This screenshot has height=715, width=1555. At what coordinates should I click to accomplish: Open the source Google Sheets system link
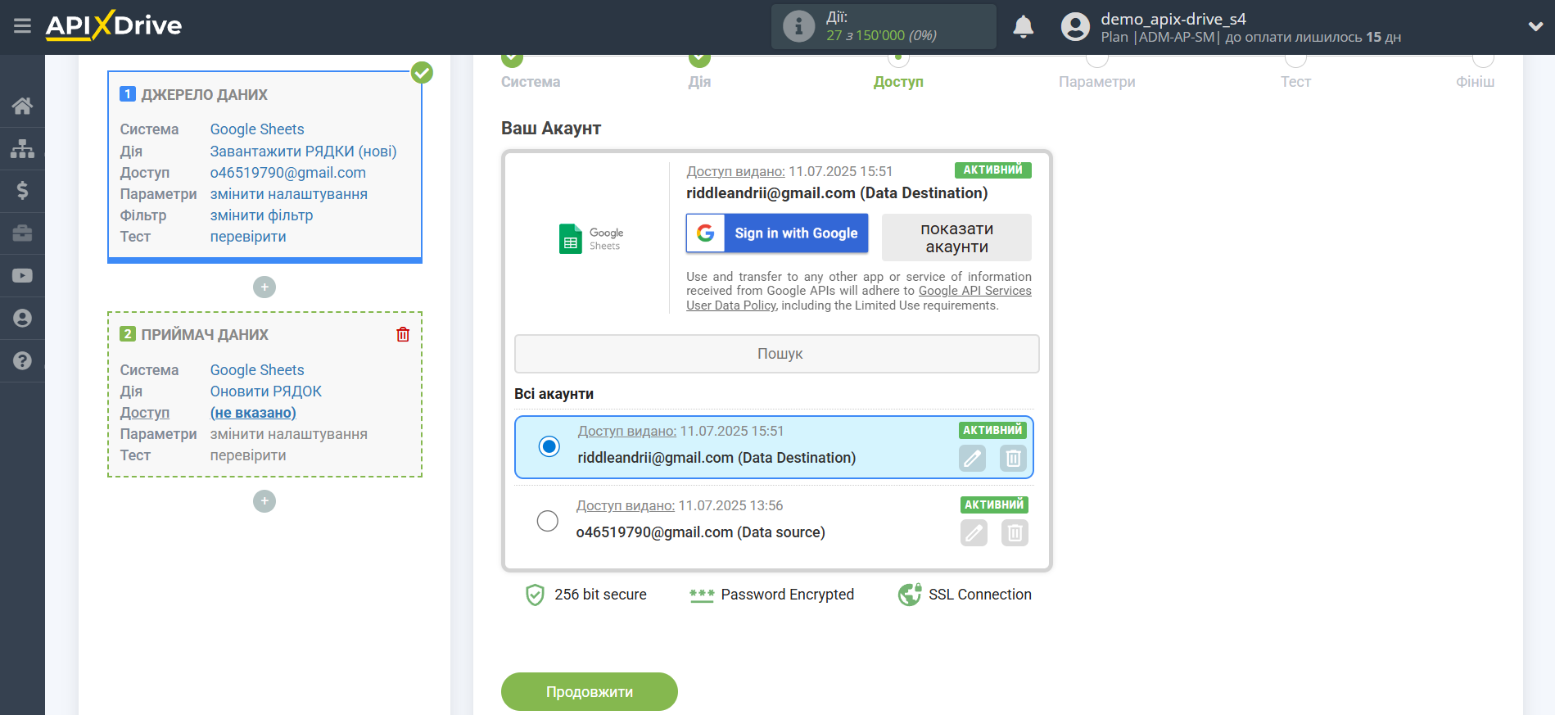(x=257, y=129)
